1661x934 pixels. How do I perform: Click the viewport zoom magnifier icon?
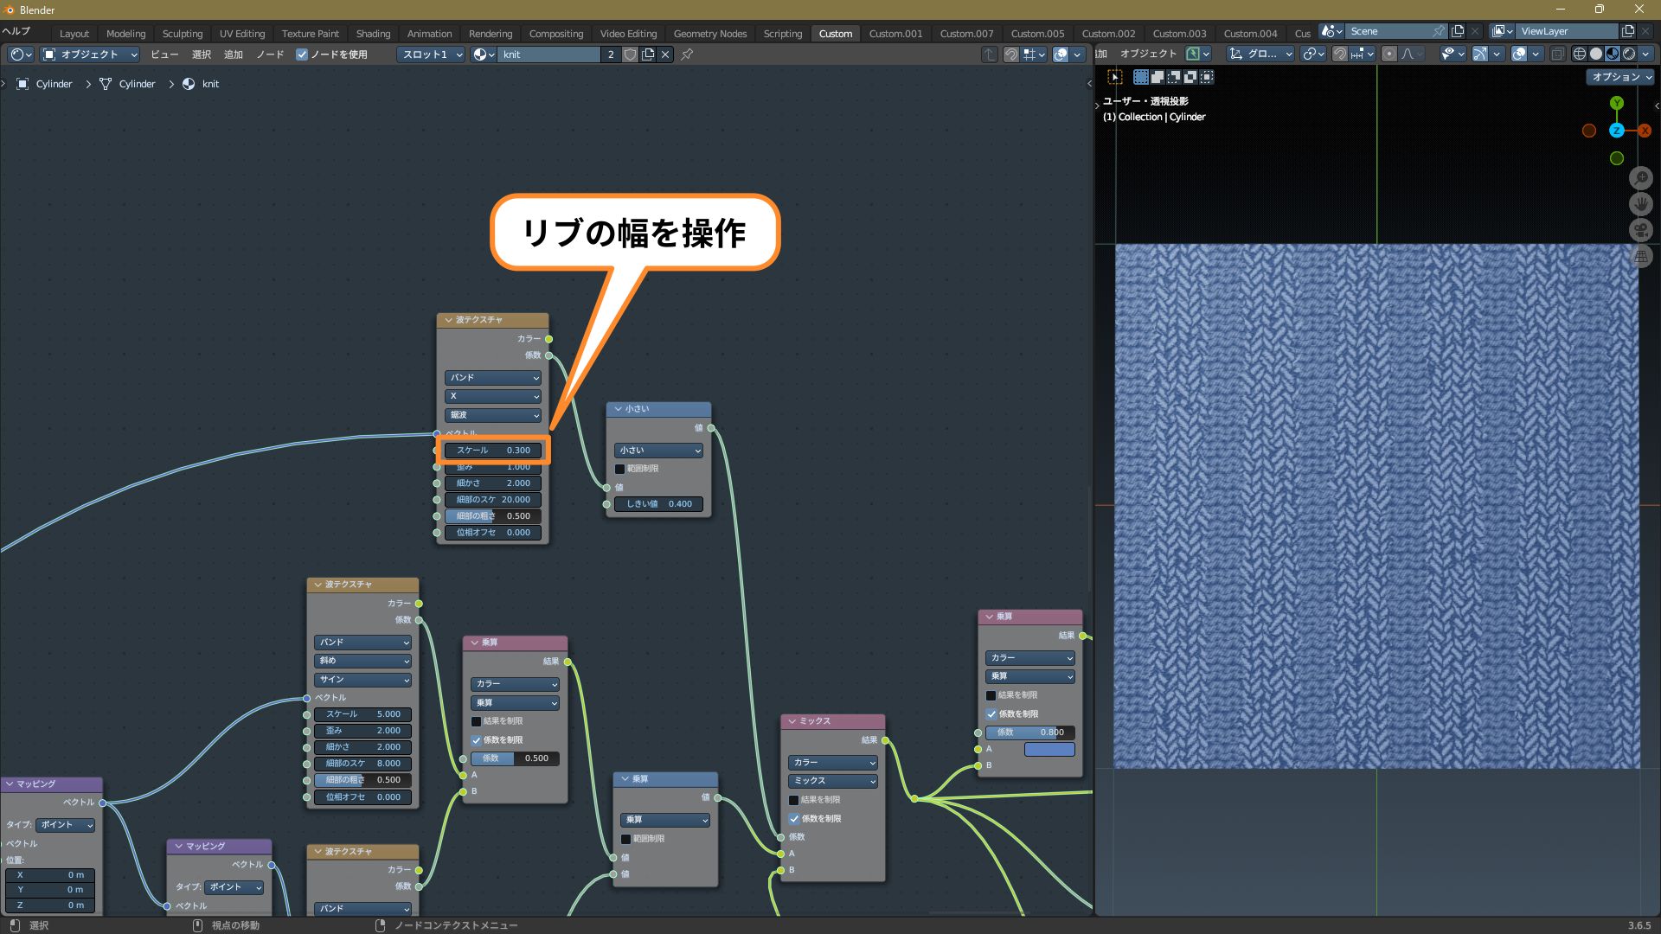(x=1641, y=178)
